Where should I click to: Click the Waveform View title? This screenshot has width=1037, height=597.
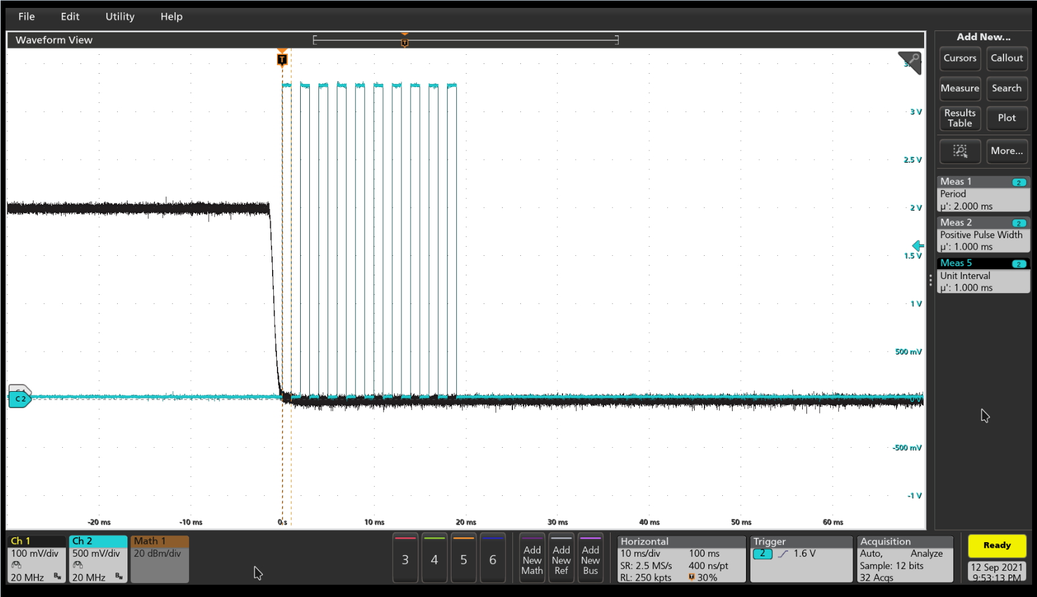pos(54,40)
